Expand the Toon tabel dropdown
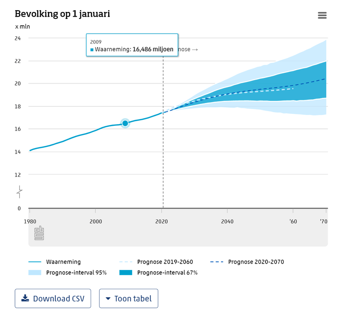This screenshot has width=342, height=320. point(129,299)
